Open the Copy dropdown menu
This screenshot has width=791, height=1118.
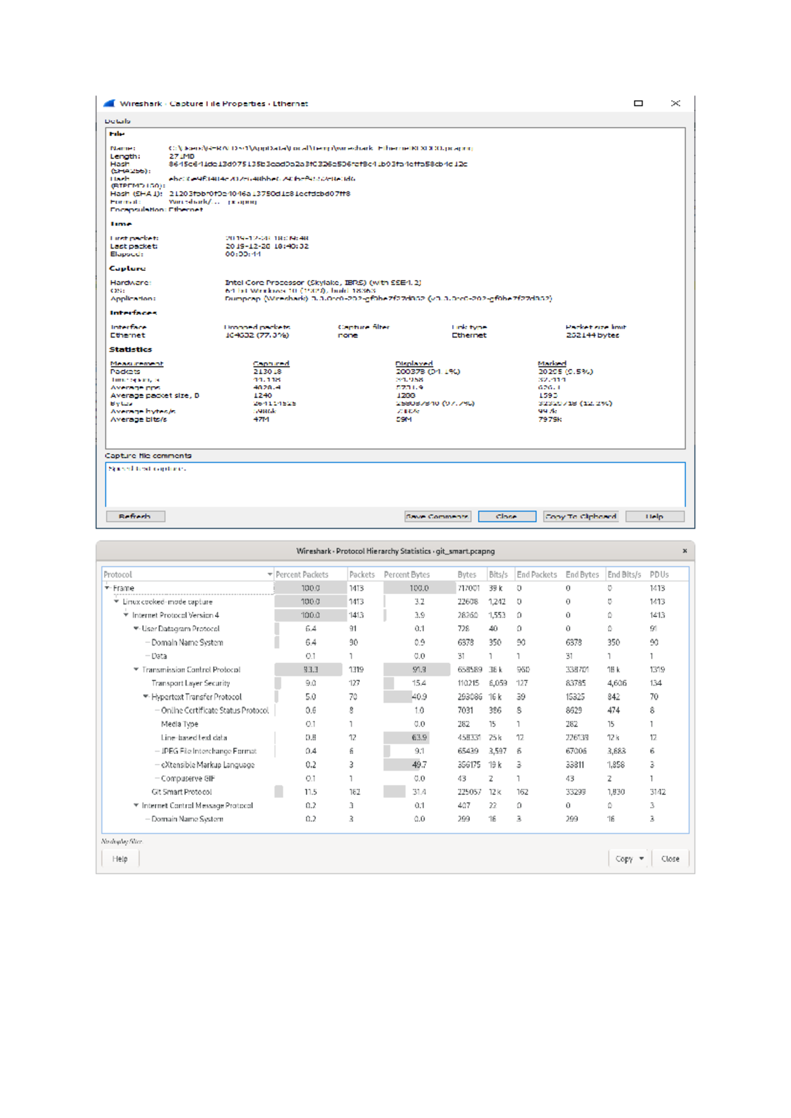[630, 859]
